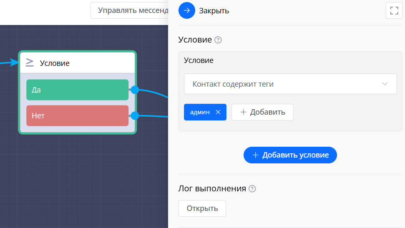405x228 pixels.
Task: Click the input arrow on Условие node
Action: tap(15, 63)
